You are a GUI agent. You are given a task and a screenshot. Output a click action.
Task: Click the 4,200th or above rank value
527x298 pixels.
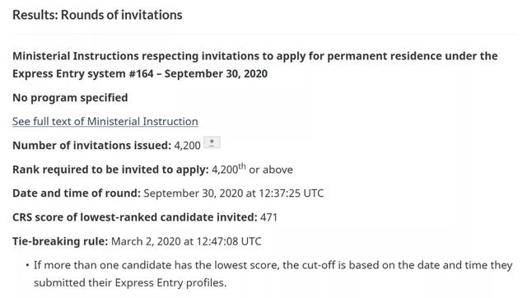(252, 169)
